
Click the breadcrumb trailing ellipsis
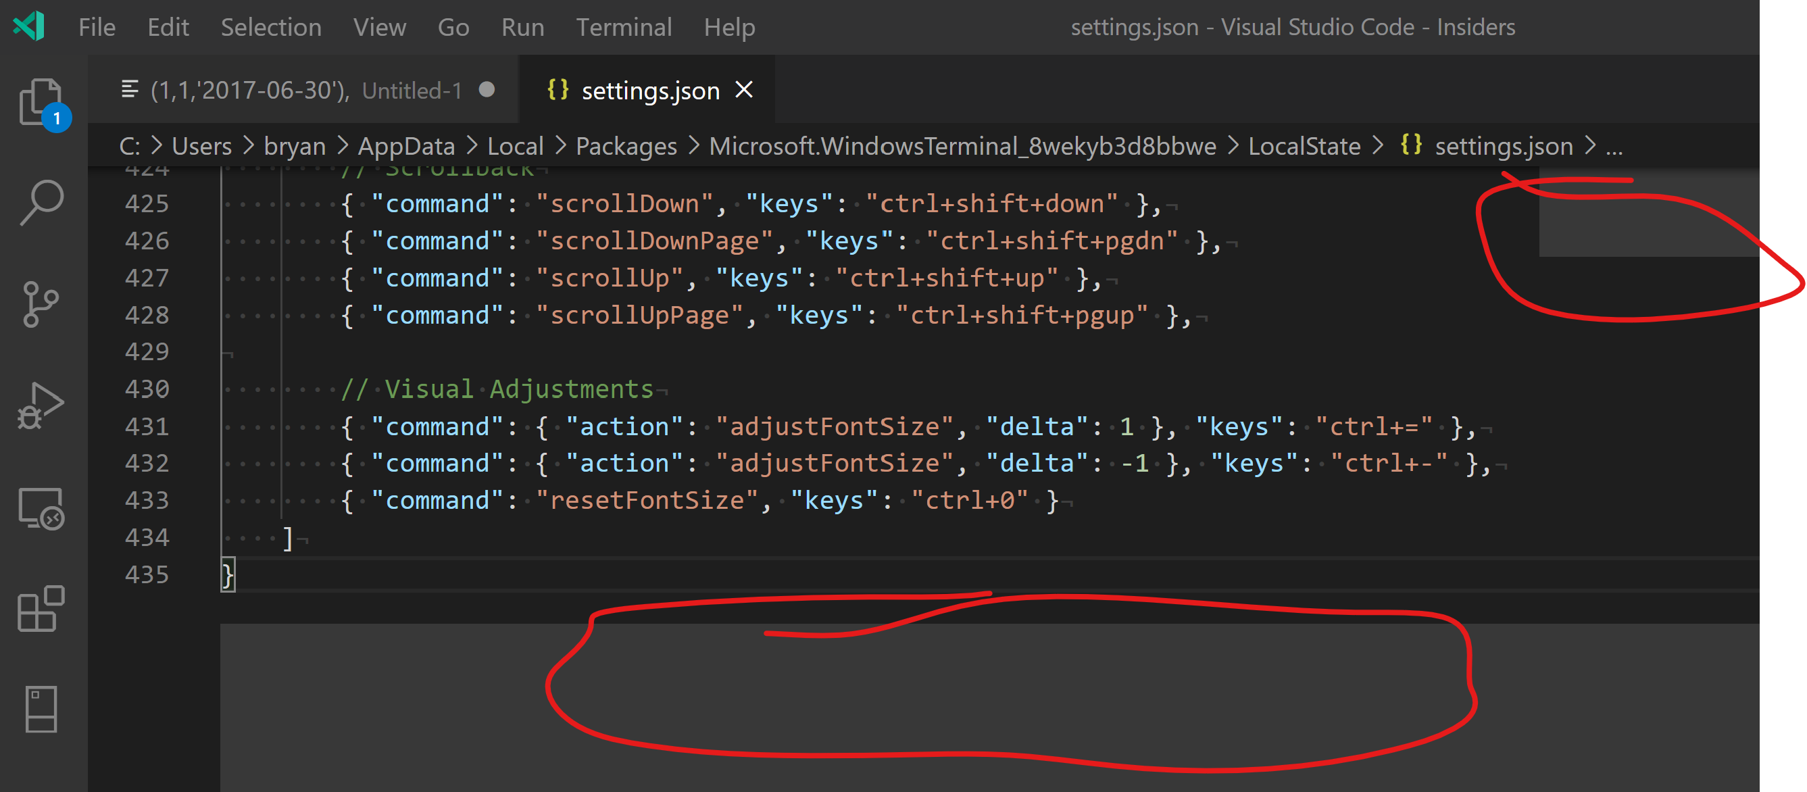[x=1614, y=146]
